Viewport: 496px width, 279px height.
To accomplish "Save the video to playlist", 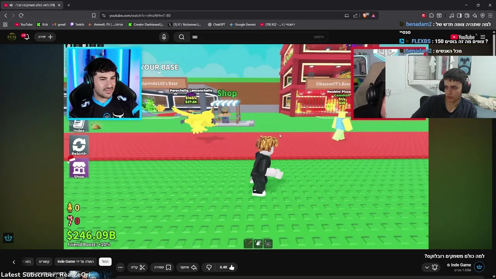I will tap(162, 267).
